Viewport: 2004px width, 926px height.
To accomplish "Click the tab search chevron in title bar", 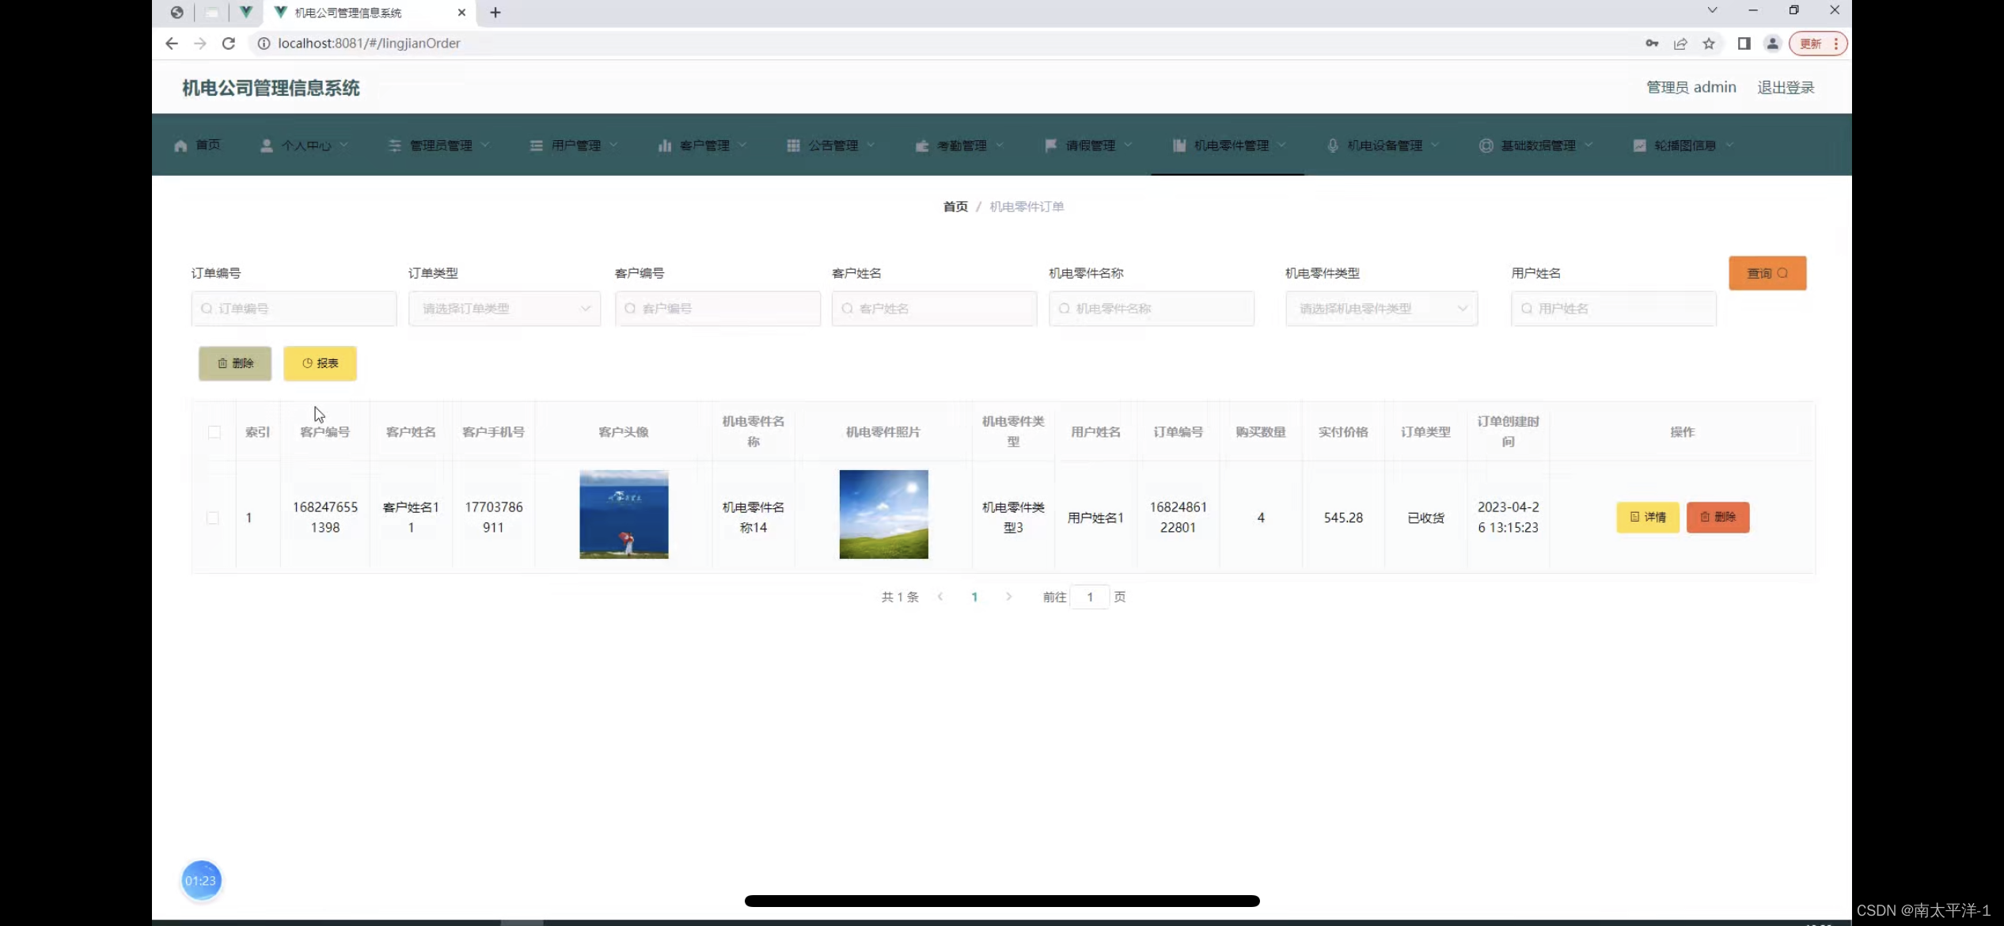I will (1712, 10).
